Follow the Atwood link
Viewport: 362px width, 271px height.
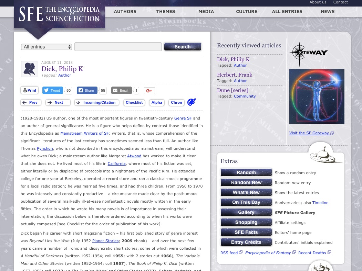[134, 156]
